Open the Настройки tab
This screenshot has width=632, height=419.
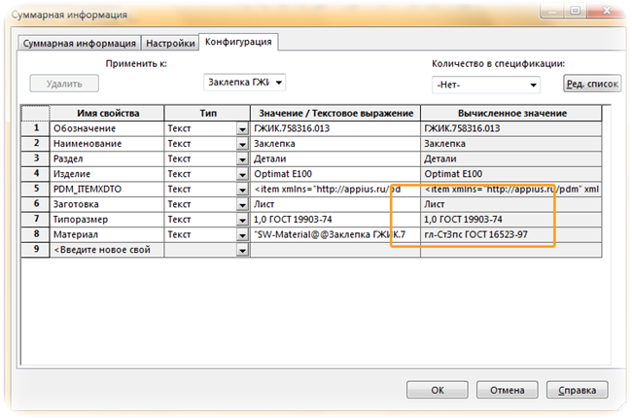[x=169, y=43]
